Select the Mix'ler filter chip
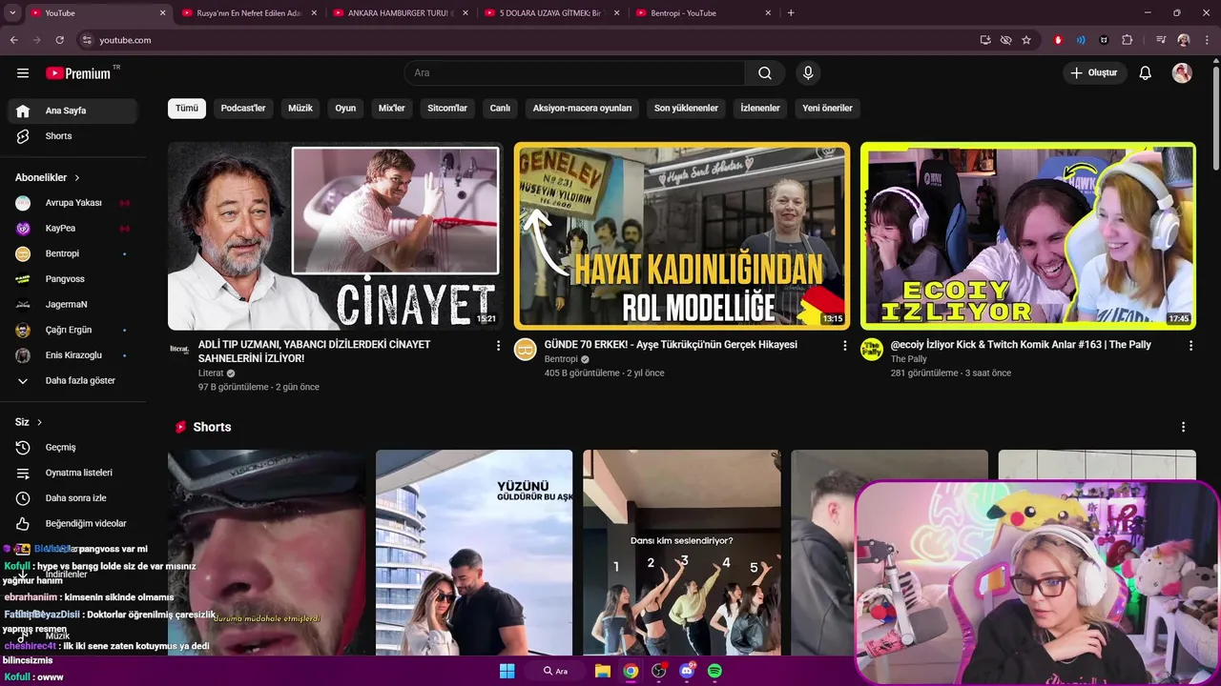This screenshot has height=686, width=1221. 392,109
